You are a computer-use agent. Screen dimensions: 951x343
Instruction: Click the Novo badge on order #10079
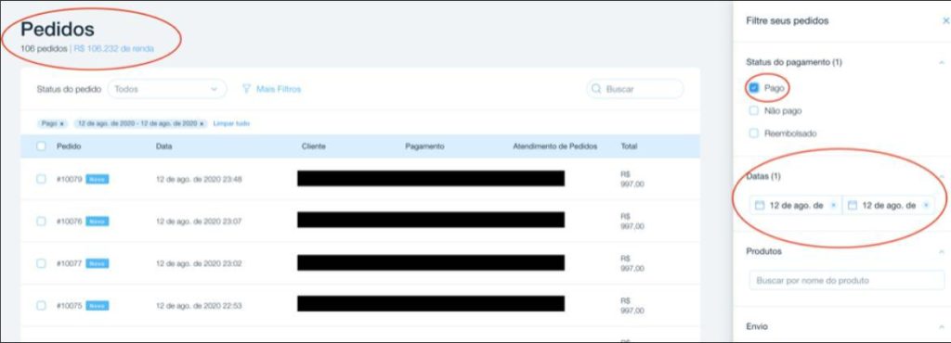tap(97, 179)
